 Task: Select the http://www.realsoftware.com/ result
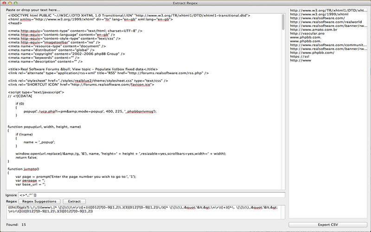[317, 18]
